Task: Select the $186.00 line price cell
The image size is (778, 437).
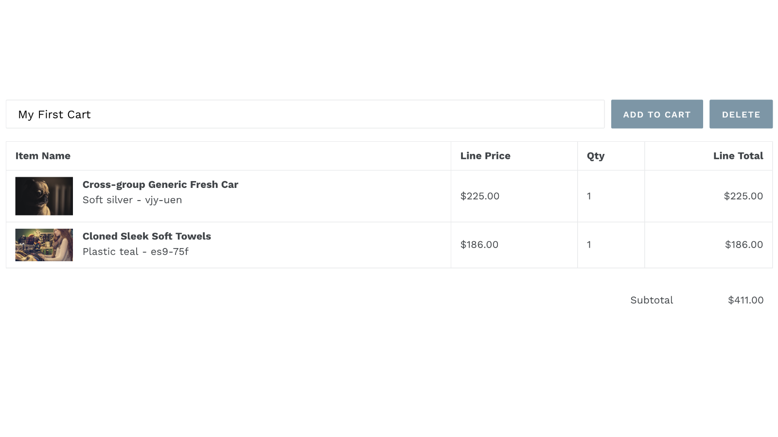Action: [x=479, y=245]
